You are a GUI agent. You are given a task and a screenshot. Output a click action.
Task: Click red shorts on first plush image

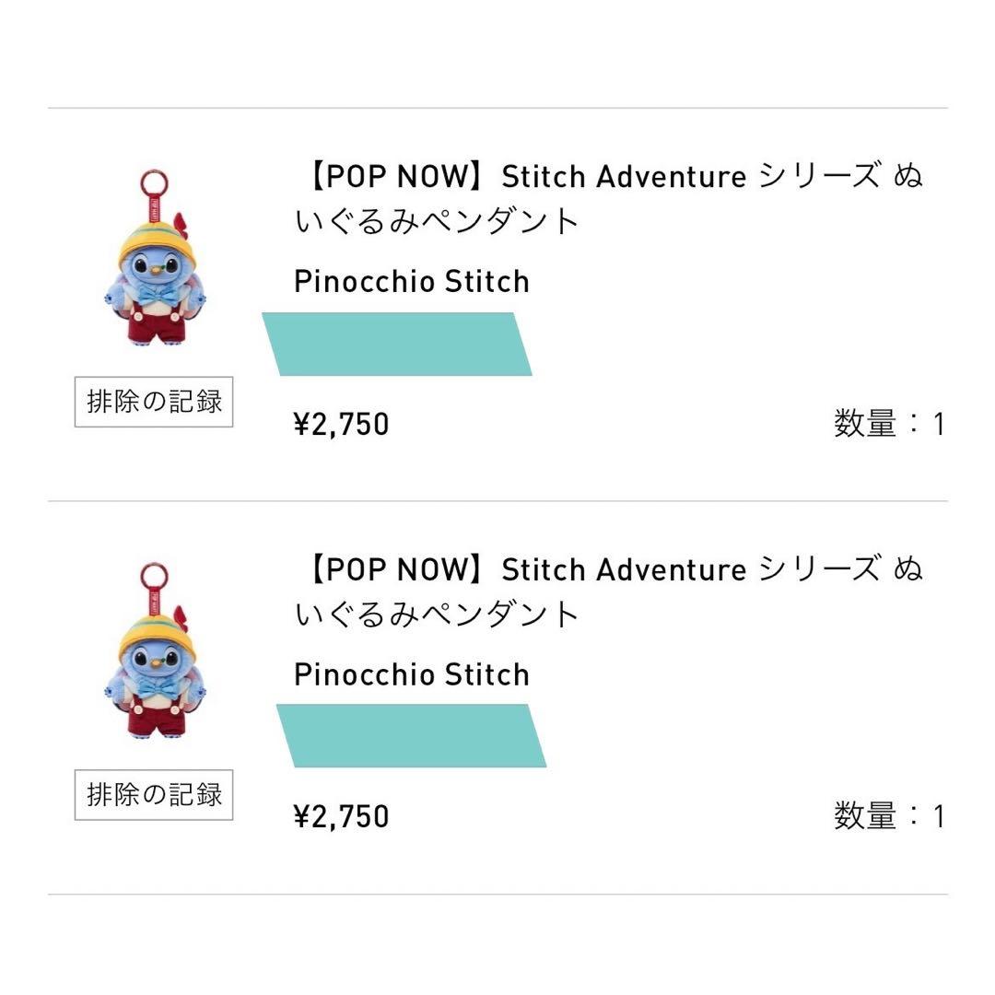(x=156, y=322)
